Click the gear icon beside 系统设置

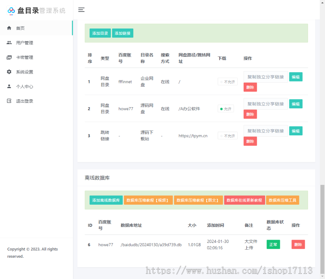click(x=9, y=72)
